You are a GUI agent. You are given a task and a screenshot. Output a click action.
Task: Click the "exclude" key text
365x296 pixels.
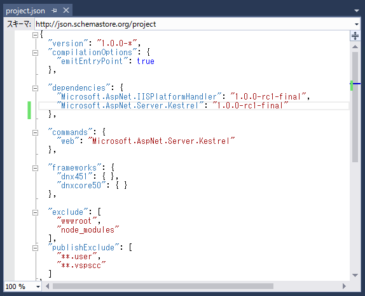pos(68,212)
